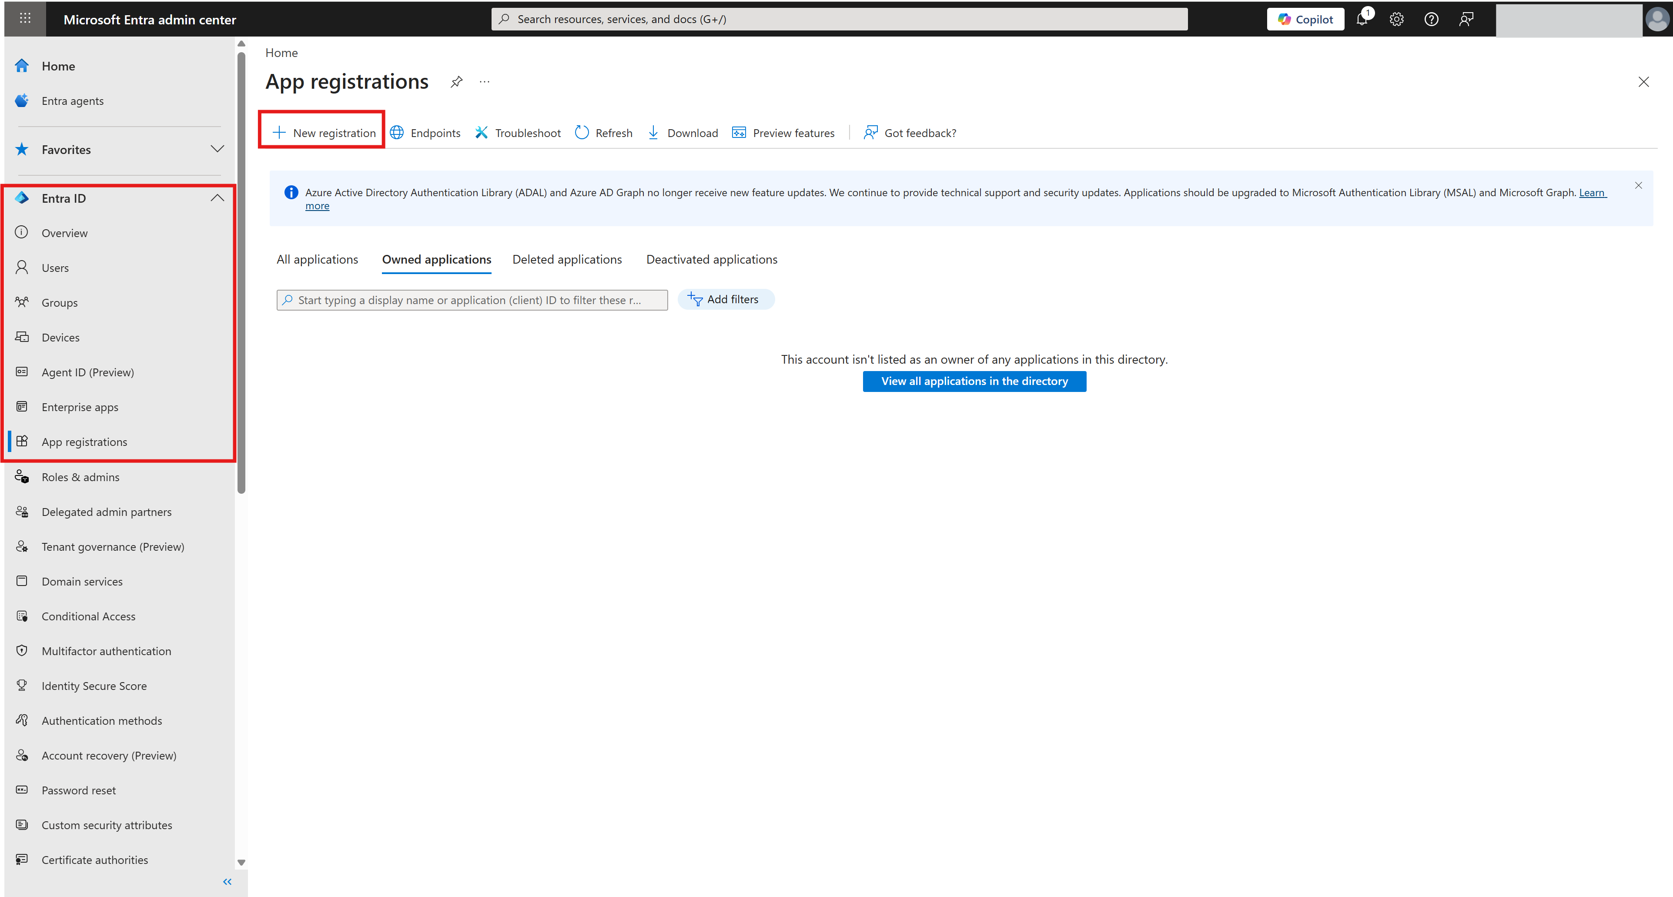Switch to the Deleted applications tab
The height and width of the screenshot is (897, 1673).
pos(567,259)
